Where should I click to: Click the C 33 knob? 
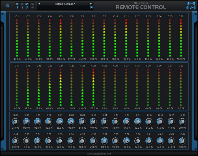tap(15, 122)
